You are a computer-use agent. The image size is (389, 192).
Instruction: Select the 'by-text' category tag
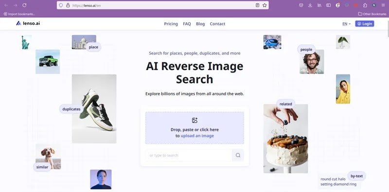(357, 176)
